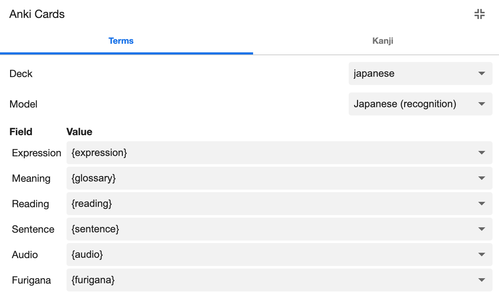
Task: Show marker options arrow for Sentence
Action: pos(482,229)
